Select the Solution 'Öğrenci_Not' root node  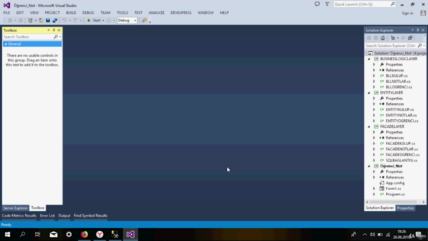400,54
